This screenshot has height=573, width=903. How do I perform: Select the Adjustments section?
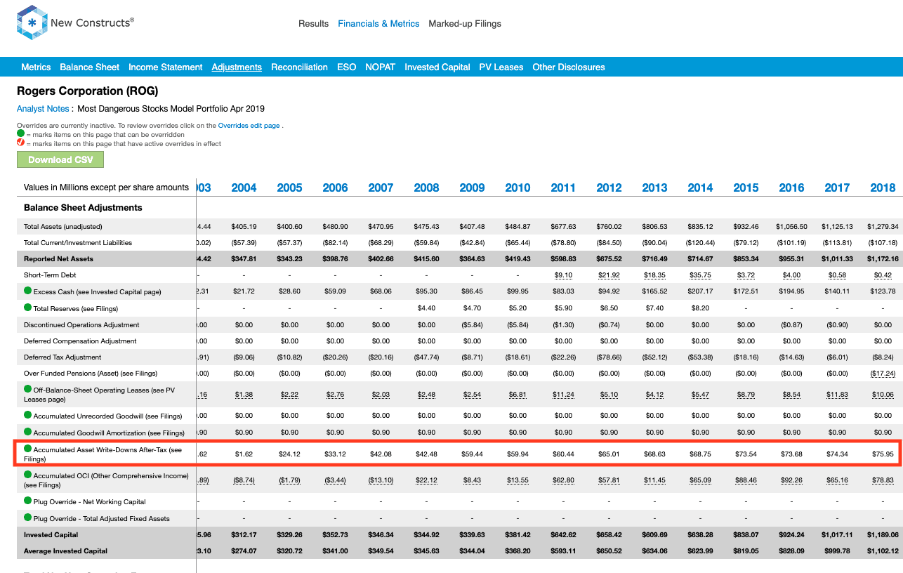pyautogui.click(x=237, y=67)
